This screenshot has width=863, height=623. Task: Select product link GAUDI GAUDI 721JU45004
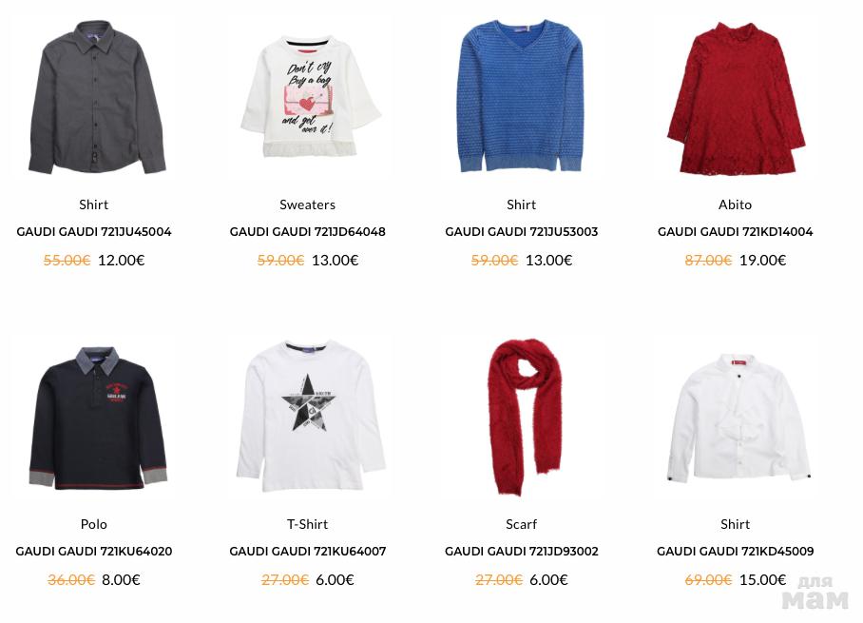click(93, 232)
